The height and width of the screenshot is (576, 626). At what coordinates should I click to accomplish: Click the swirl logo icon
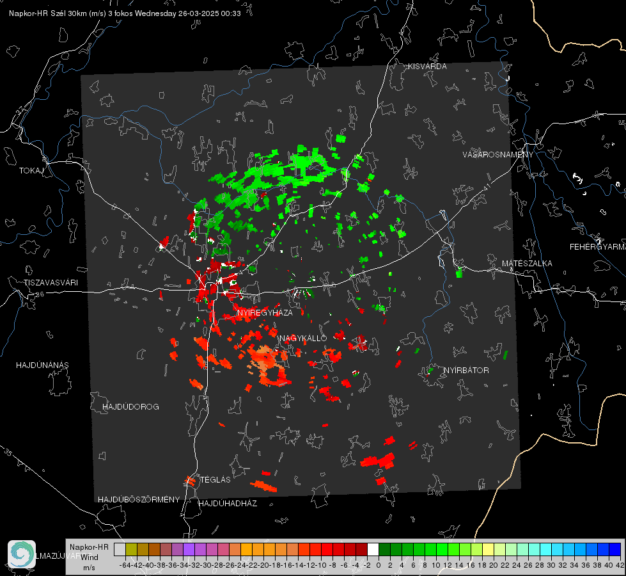[x=22, y=554]
